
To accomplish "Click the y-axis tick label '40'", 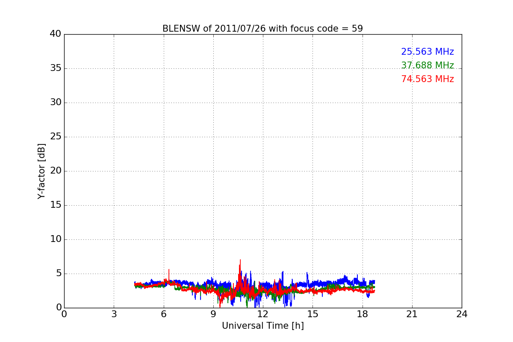I will click(56, 34).
